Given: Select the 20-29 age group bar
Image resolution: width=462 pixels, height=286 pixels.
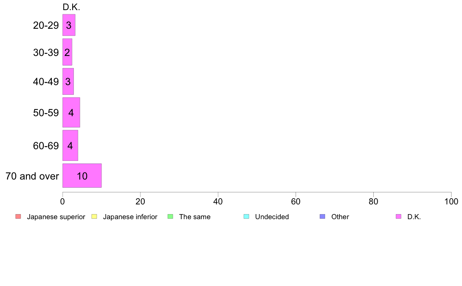Looking at the screenshot, I should click(69, 25).
